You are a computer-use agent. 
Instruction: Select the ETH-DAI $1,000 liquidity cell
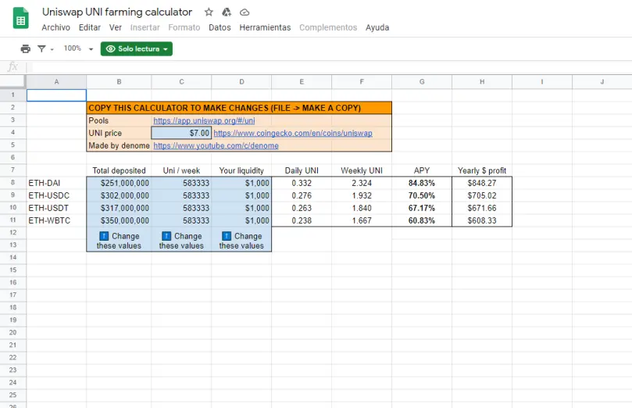(241, 183)
